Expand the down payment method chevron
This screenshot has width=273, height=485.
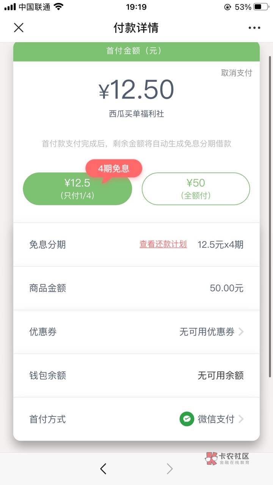241,419
